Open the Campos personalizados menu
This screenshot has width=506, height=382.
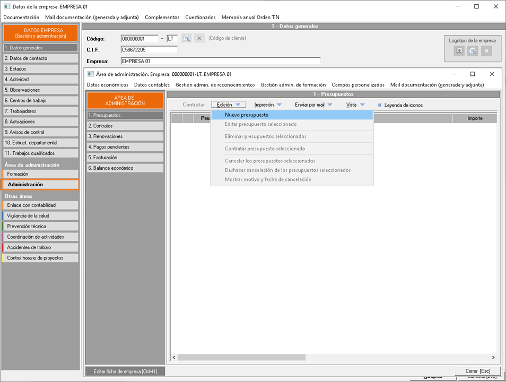pos(358,85)
